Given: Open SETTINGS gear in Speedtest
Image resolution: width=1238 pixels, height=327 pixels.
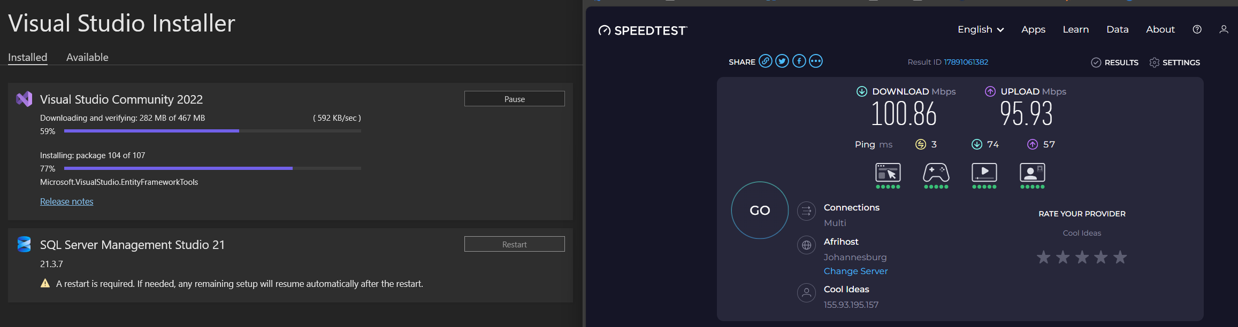Looking at the screenshot, I should click(1175, 63).
